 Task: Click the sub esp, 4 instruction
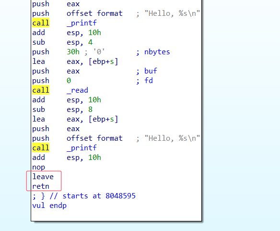[62, 42]
